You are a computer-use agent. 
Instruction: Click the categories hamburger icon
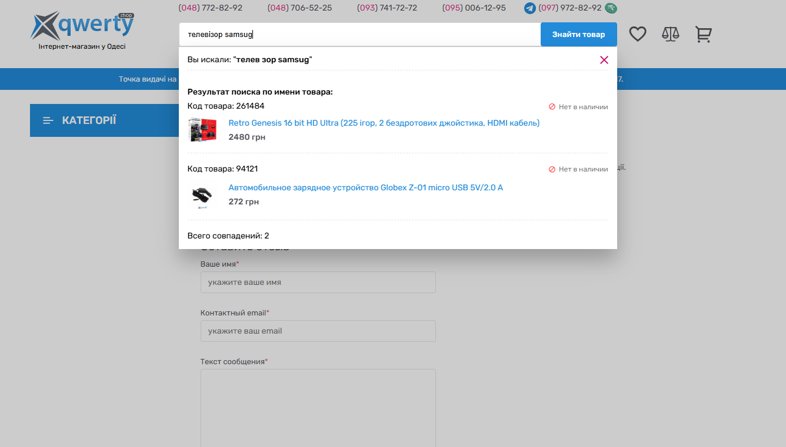[x=48, y=120]
